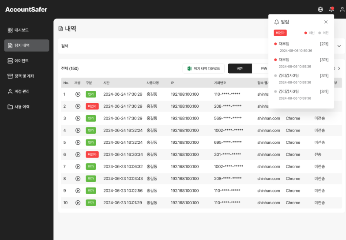Play recording for row 8
The width and height of the screenshot is (346, 240).
point(78,179)
